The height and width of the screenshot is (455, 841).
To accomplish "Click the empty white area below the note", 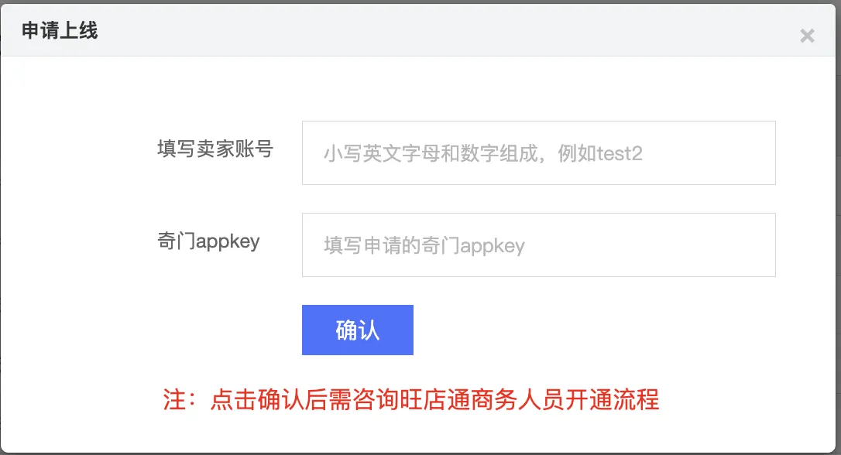I will (x=418, y=434).
